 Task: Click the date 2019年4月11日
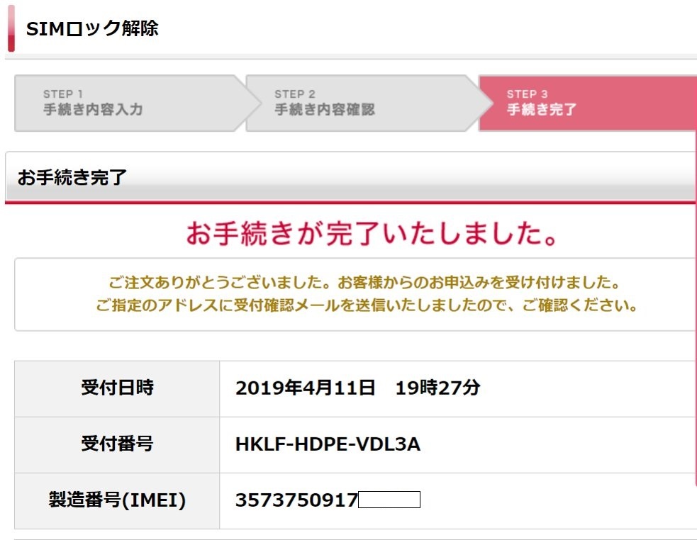305,388
